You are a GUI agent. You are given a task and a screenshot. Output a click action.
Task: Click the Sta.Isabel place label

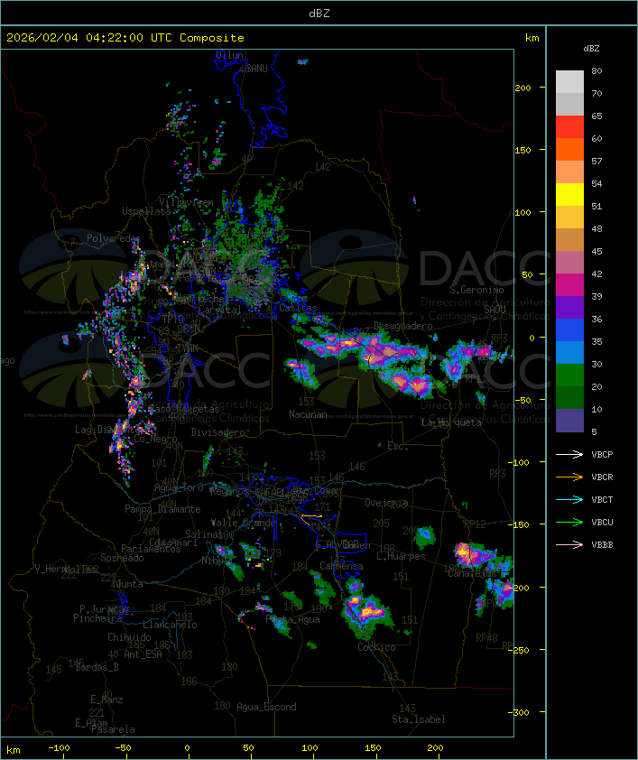[419, 719]
